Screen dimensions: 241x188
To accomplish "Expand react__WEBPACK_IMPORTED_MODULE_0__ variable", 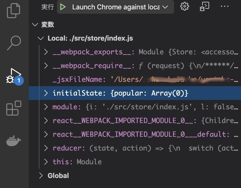I will 46,121.
